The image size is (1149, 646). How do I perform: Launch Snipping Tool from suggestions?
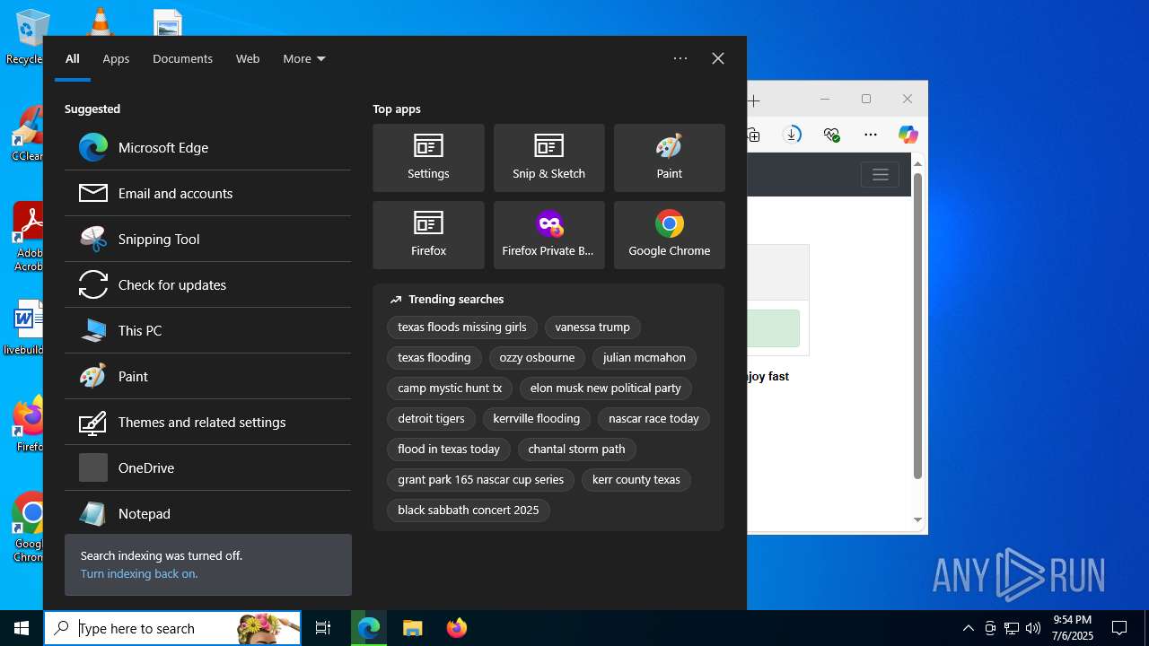[207, 239]
